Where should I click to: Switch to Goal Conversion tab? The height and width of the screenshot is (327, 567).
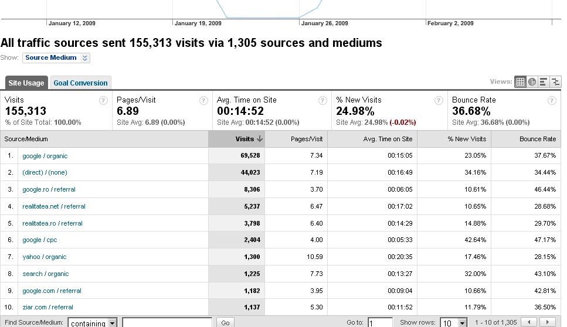[80, 83]
